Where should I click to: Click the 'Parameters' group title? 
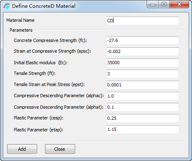21,30
